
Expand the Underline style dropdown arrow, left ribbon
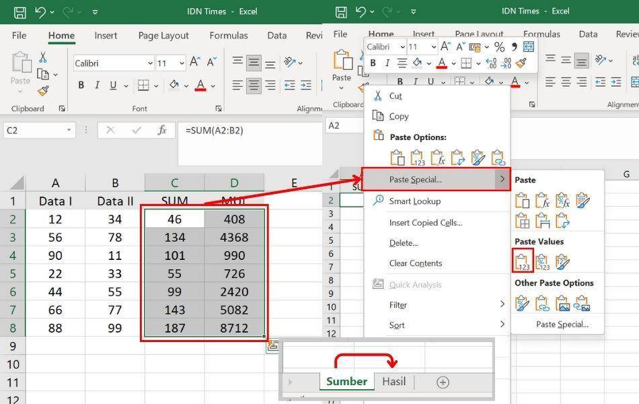coord(126,86)
